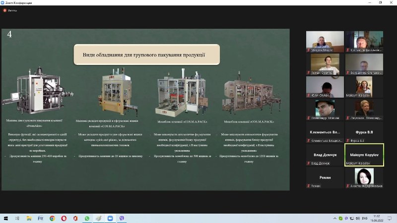This screenshot has width=397, height=223.
Task: Select the highlighted Maksym Kopylov participant tile
Action: pos(364,155)
